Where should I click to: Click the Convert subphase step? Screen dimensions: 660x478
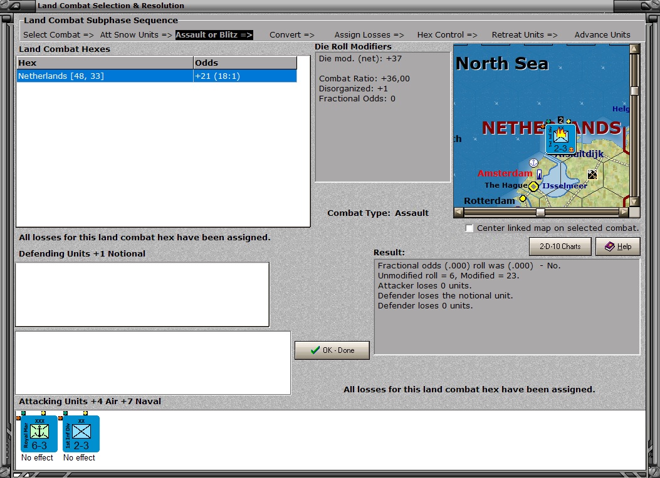point(292,35)
